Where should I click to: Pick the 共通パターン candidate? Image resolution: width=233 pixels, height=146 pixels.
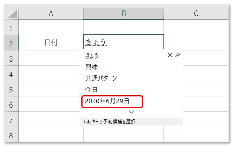click(x=101, y=78)
